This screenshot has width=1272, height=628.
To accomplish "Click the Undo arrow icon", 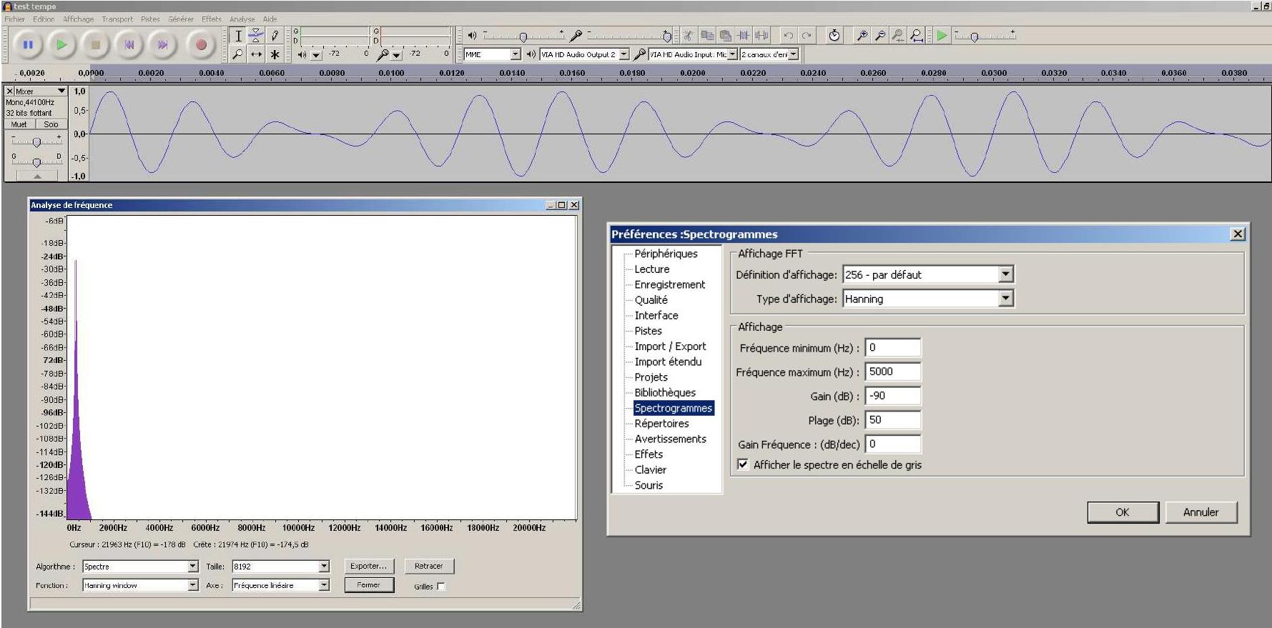I will pyautogui.click(x=788, y=35).
